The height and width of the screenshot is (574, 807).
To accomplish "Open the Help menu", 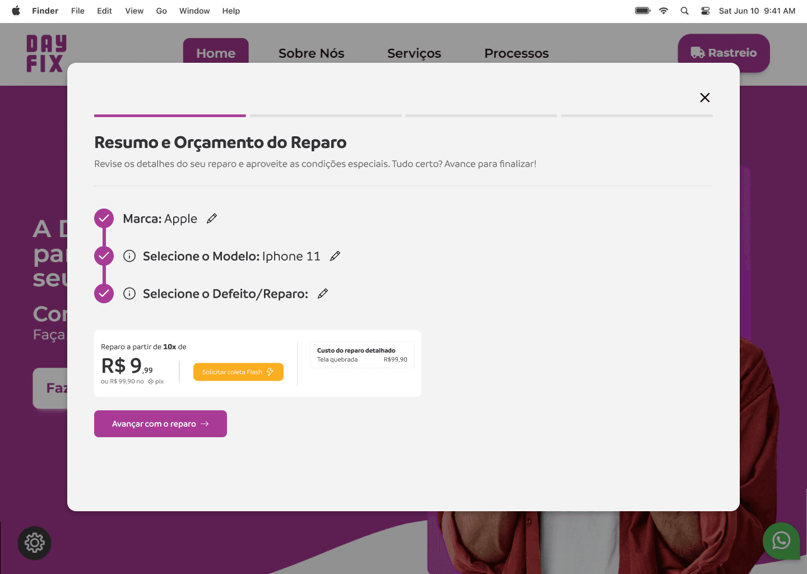I will (x=231, y=11).
